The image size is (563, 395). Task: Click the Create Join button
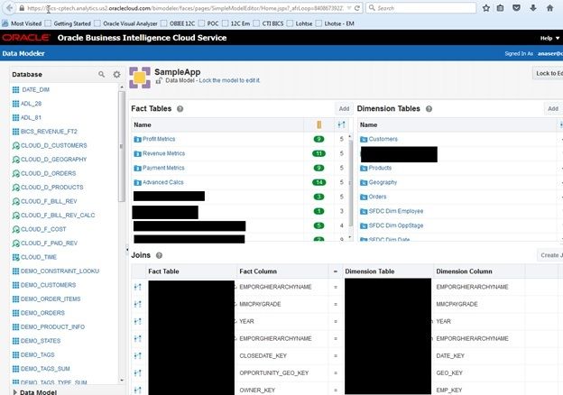[x=550, y=255]
